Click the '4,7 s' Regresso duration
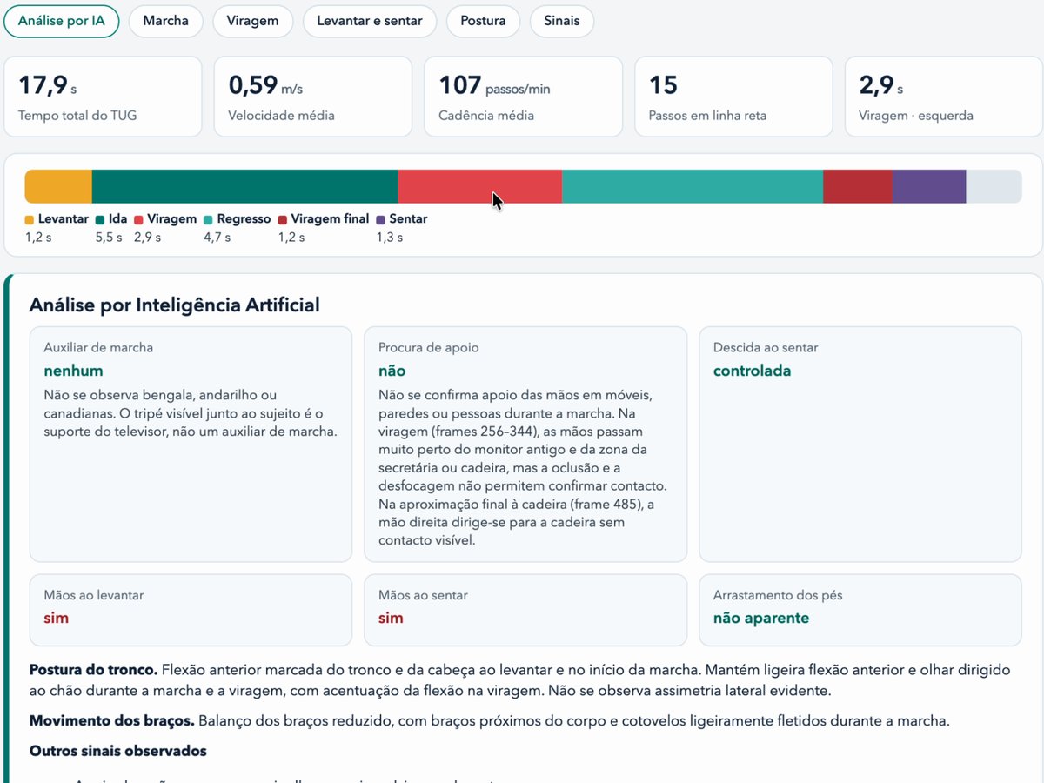The height and width of the screenshot is (783, 1044). tap(217, 238)
